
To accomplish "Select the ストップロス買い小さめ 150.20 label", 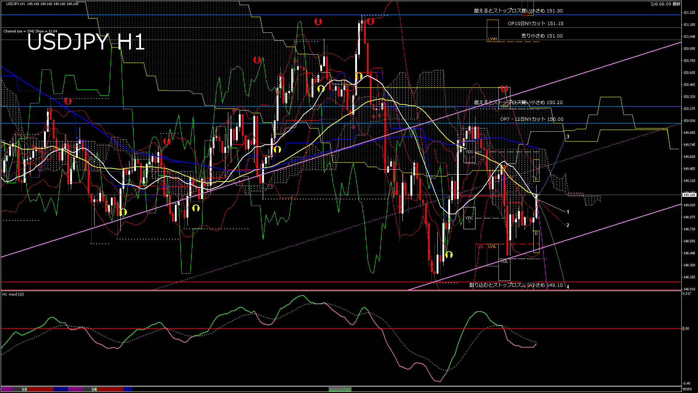I will click(518, 103).
